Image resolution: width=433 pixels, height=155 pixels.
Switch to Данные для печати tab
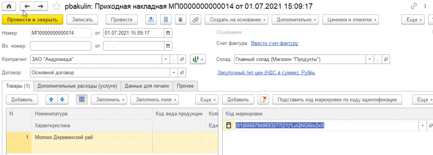pyautogui.click(x=146, y=86)
